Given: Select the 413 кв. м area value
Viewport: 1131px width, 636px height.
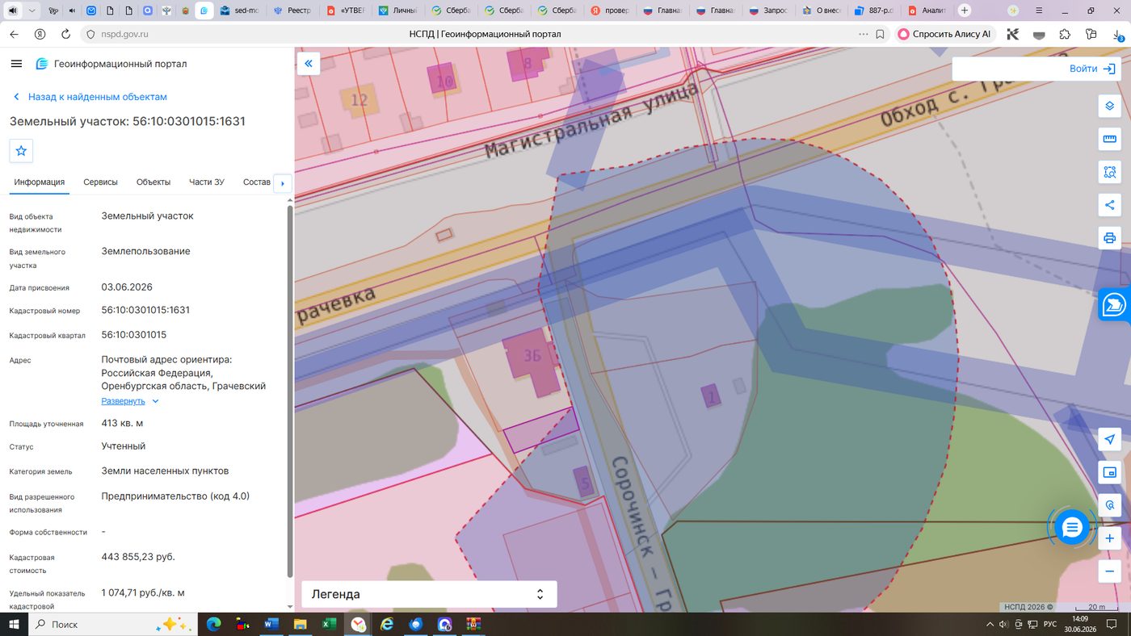Looking at the screenshot, I should pyautogui.click(x=122, y=423).
